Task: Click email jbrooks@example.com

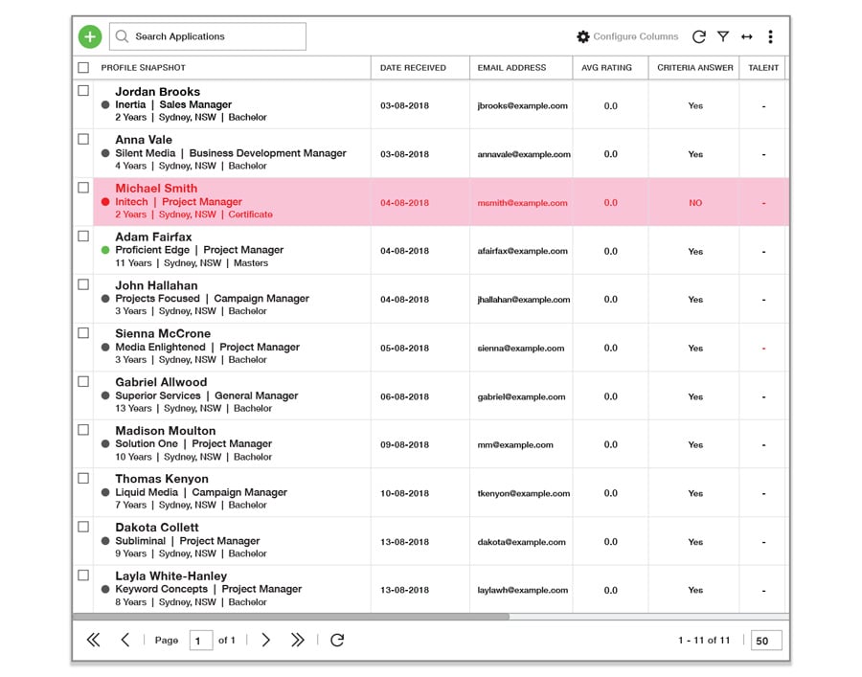Action: pos(522,106)
